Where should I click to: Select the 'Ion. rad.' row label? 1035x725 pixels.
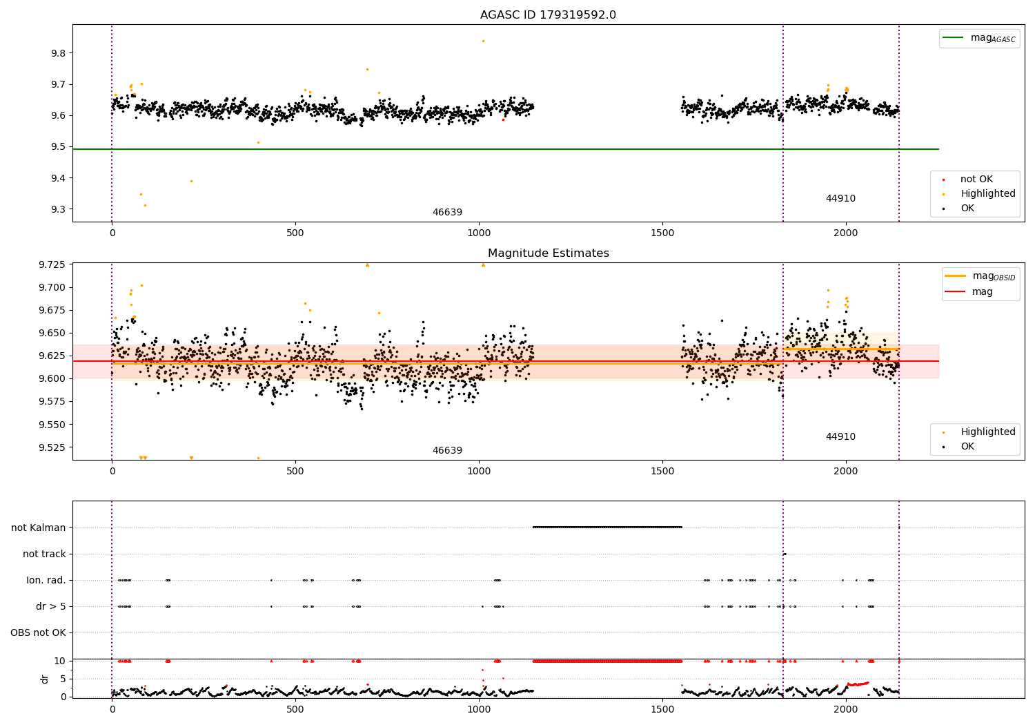46,580
